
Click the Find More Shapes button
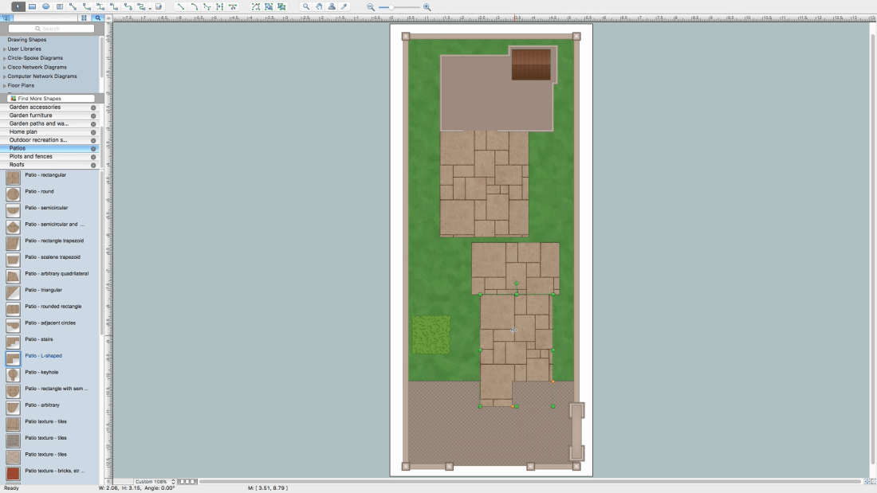[51, 98]
